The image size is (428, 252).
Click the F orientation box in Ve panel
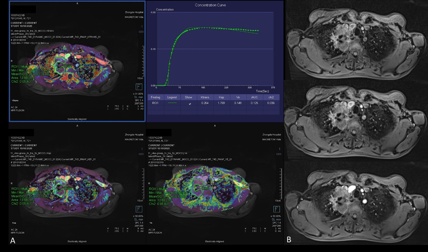[x=276, y=209]
